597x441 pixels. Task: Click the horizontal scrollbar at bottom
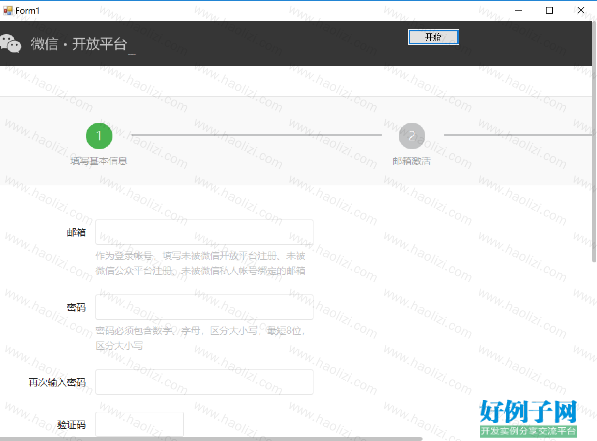(x=211, y=439)
